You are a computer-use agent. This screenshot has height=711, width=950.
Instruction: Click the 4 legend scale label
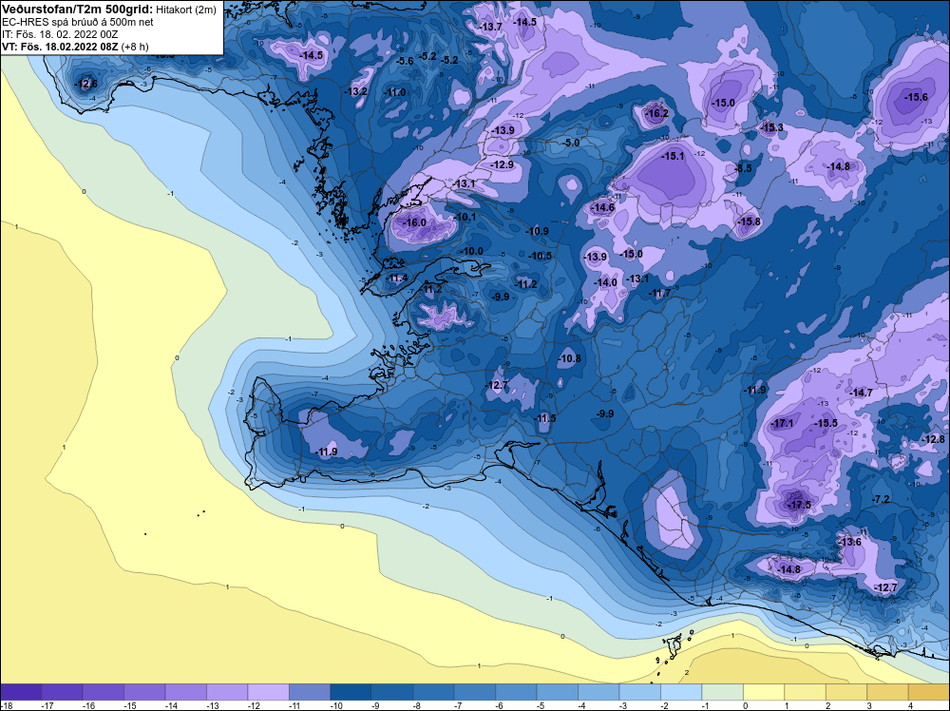pyautogui.click(x=909, y=705)
